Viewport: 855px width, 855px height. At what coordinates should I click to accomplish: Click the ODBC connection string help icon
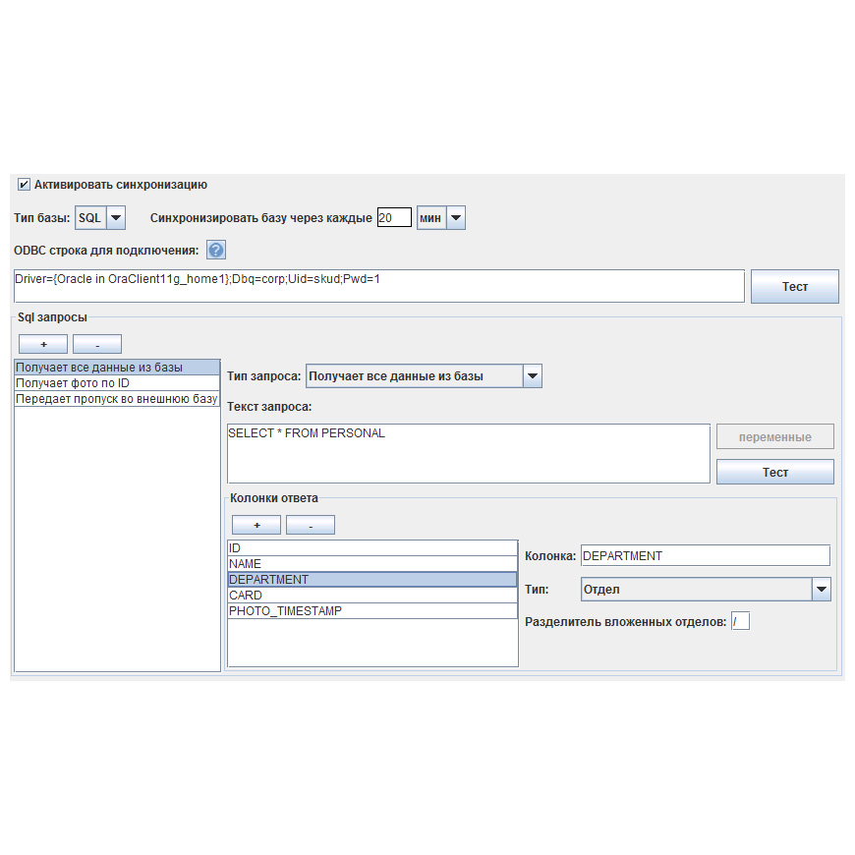(x=216, y=251)
